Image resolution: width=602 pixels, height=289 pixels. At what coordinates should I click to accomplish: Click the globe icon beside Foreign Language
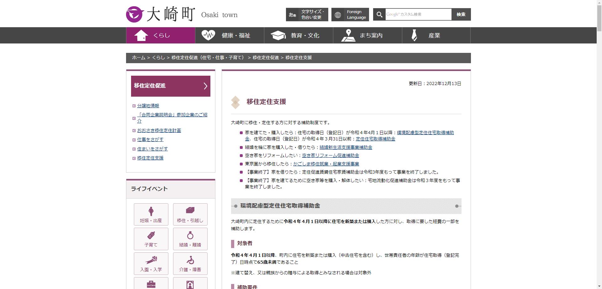(338, 15)
